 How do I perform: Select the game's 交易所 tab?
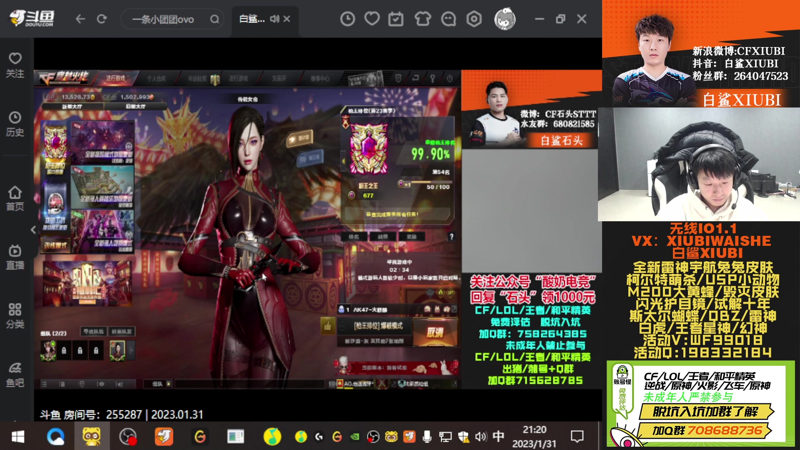click(279, 78)
